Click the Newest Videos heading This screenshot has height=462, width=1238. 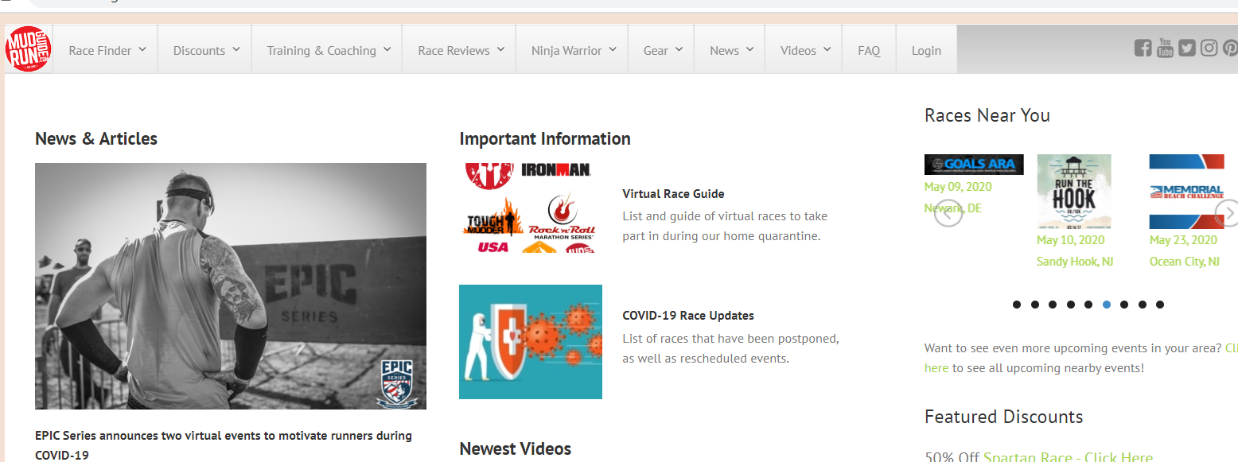[x=516, y=449]
